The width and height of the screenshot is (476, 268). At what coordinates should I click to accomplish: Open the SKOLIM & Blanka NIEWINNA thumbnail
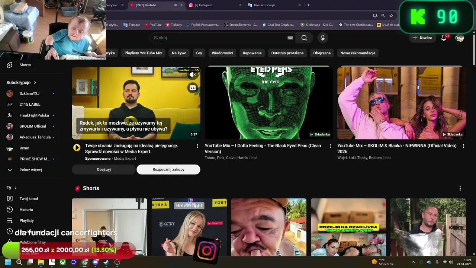[402, 103]
